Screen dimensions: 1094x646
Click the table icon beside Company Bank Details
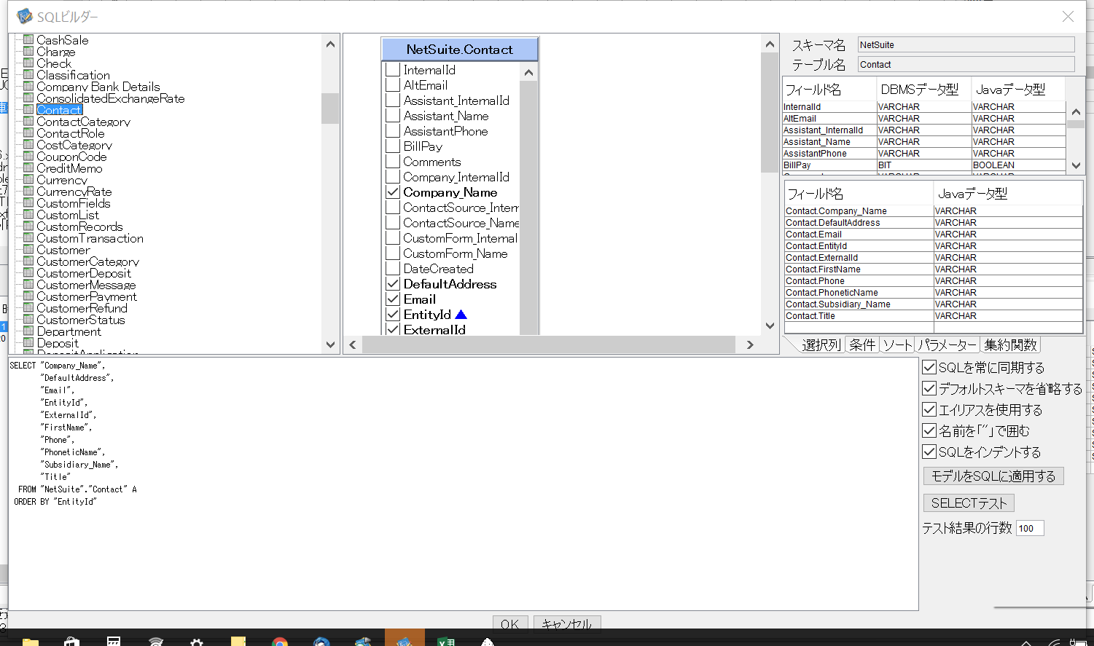click(28, 86)
